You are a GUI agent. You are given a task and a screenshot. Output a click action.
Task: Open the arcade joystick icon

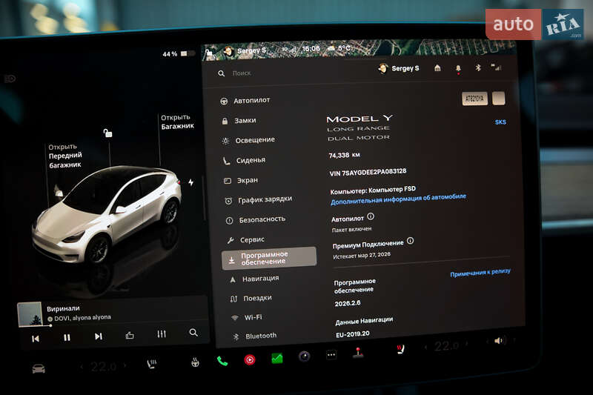click(x=358, y=353)
